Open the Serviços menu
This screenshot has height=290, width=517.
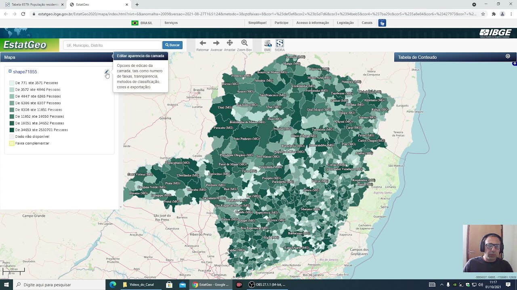click(171, 23)
